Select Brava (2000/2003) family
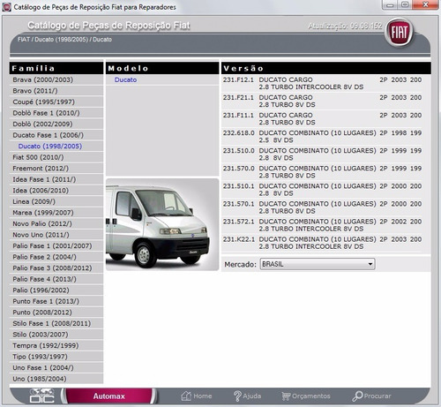The image size is (441, 407). click(x=56, y=79)
